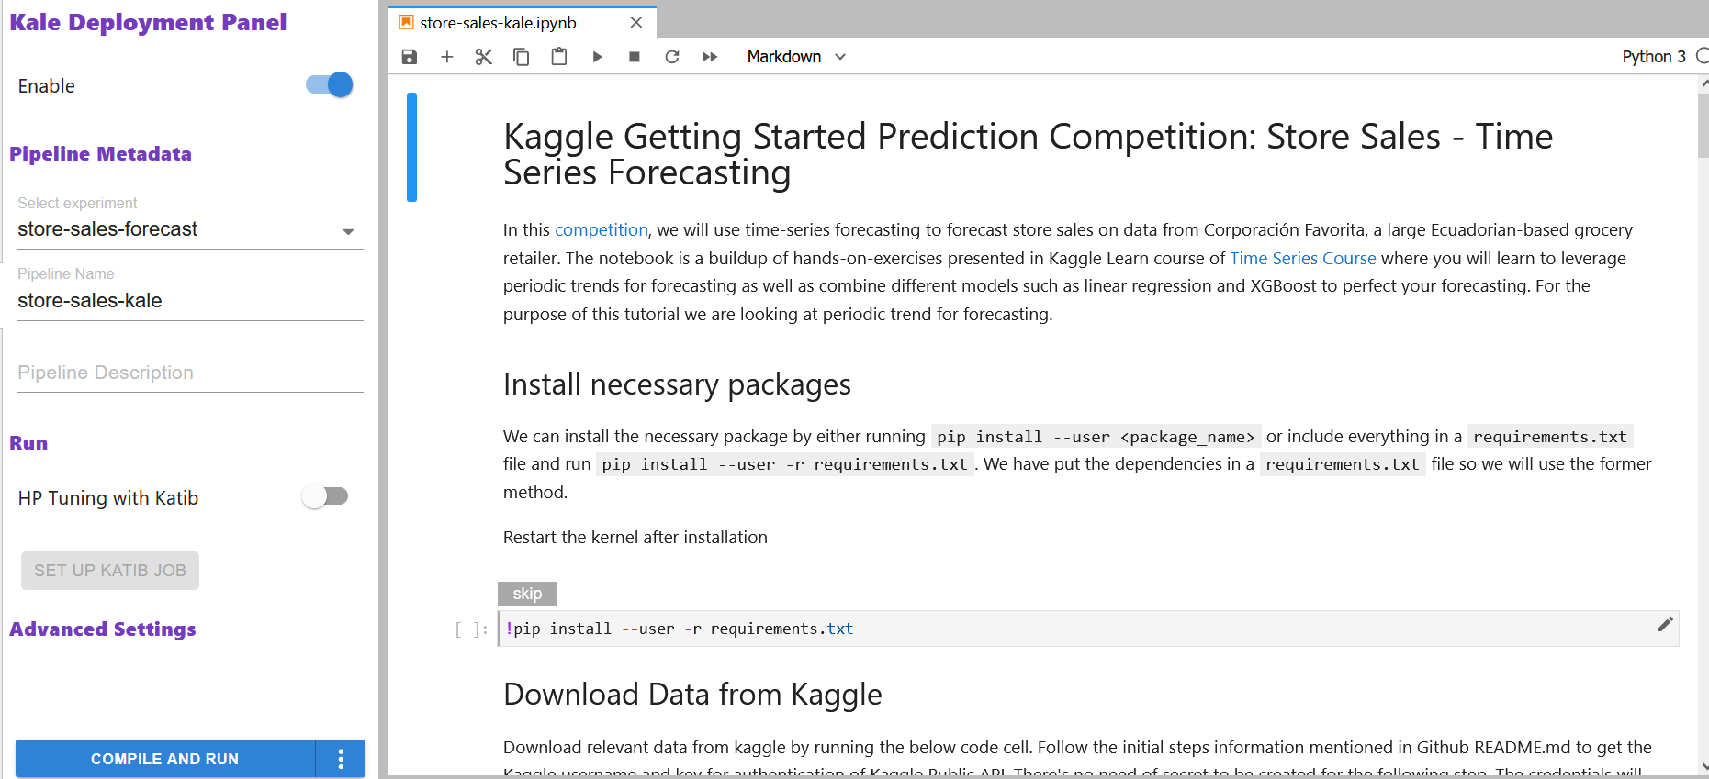Restart kernel and run all cells
The height and width of the screenshot is (779, 1709).
(710, 57)
